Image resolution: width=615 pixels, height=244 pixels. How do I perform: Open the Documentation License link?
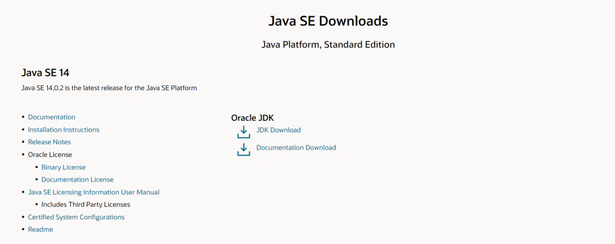coord(77,180)
